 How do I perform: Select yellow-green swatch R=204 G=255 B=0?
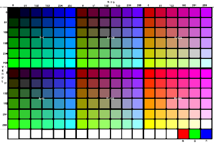pyautogui.click(x=149, y=63)
